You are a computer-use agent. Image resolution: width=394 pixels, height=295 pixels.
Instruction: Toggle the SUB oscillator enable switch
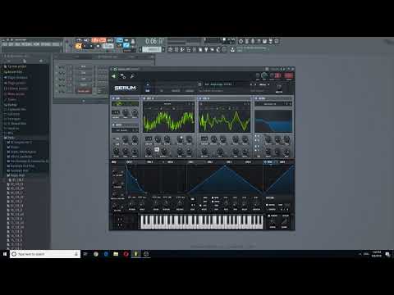pyautogui.click(x=113, y=98)
